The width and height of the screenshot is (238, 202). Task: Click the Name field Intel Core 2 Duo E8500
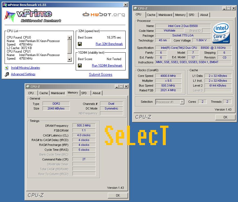pos(183,26)
